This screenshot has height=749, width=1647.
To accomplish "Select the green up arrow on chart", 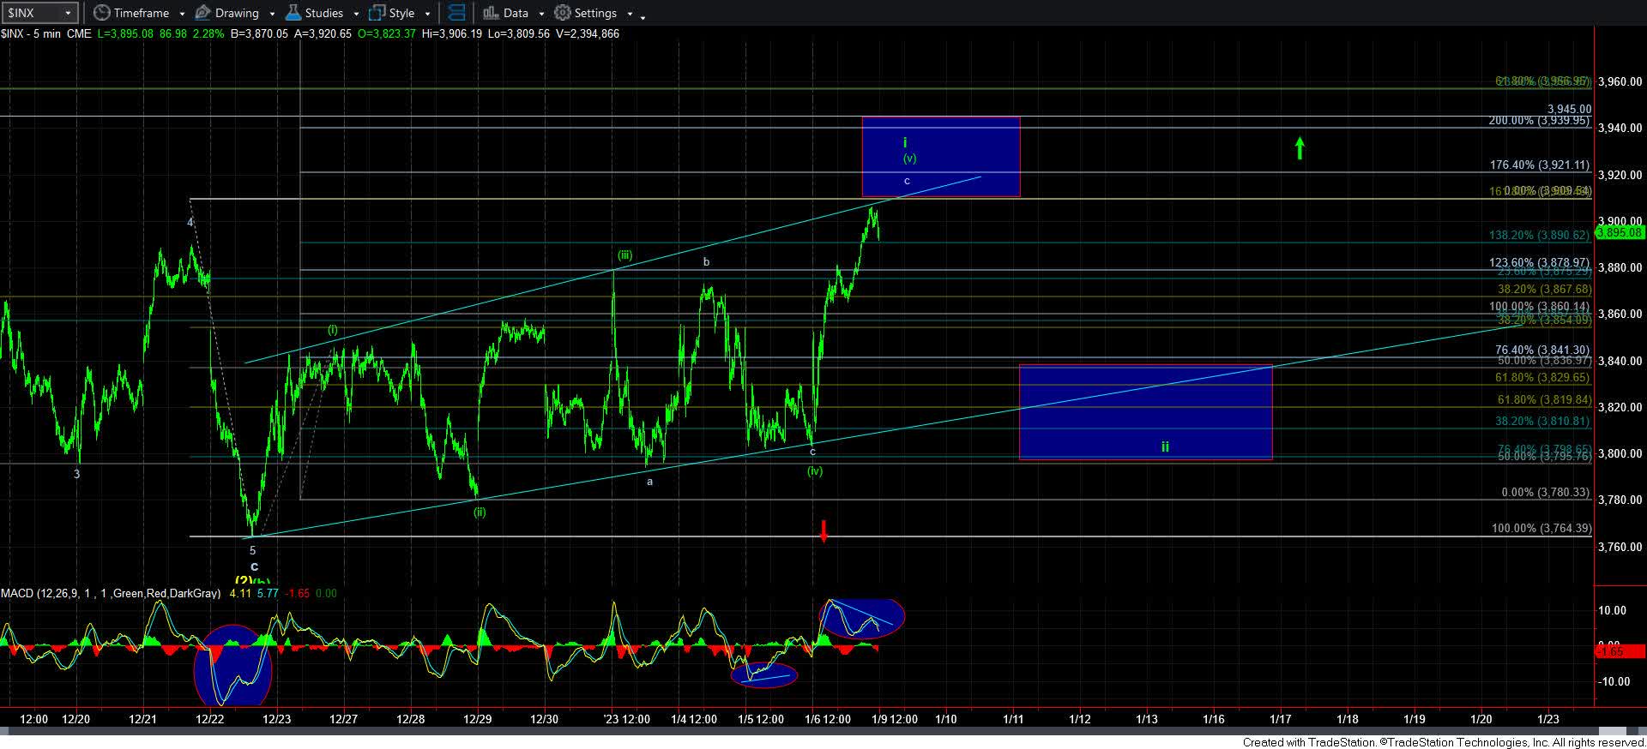I will coord(1300,148).
